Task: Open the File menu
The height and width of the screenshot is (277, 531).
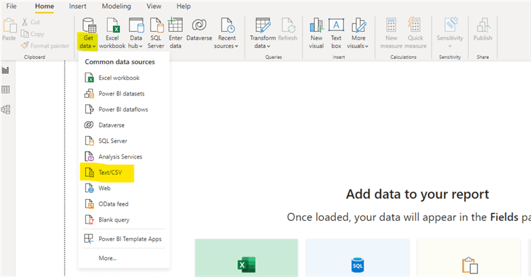Action: coord(11,6)
